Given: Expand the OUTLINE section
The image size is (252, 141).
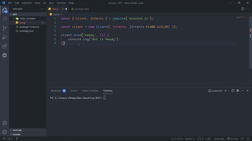Looking at the screenshot, I should [x=28, y=130].
